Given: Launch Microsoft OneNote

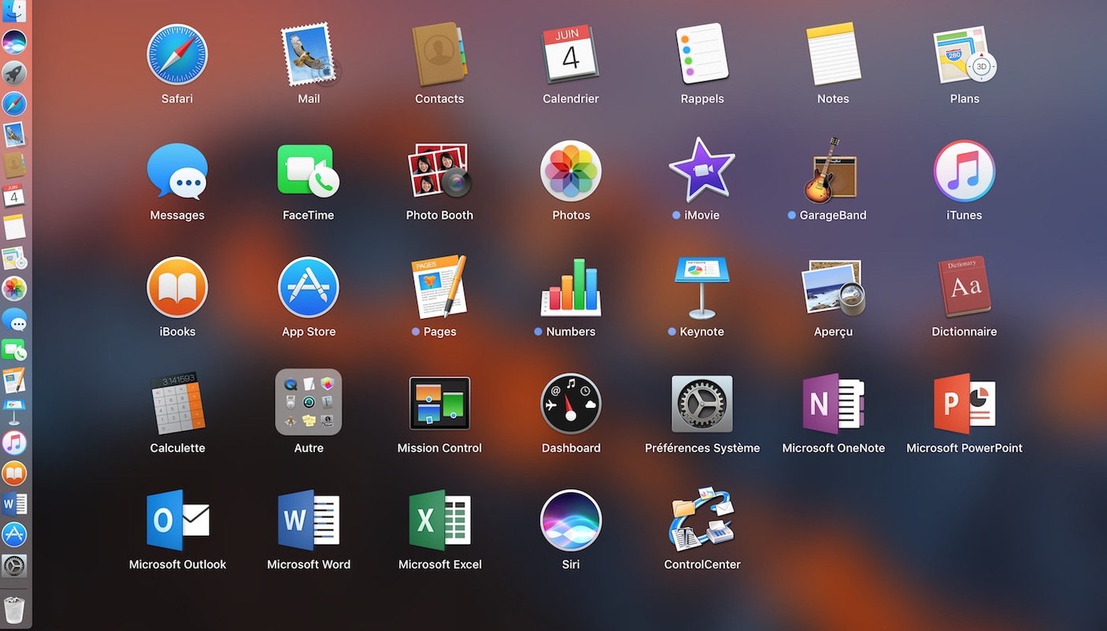Looking at the screenshot, I should coord(833,403).
